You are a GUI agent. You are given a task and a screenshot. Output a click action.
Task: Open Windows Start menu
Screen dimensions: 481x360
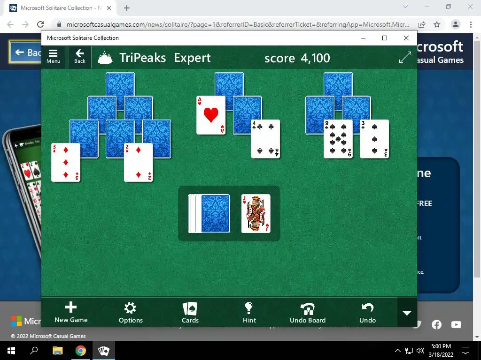click(x=11, y=351)
